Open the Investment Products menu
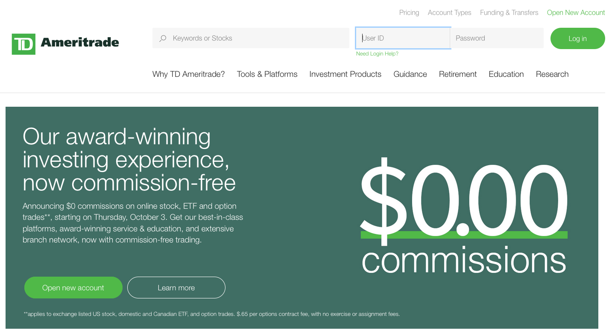The width and height of the screenshot is (609, 333). click(345, 74)
